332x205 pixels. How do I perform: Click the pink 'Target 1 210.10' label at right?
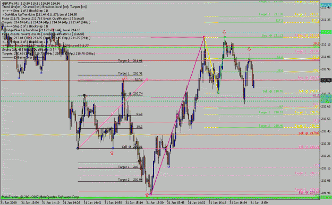click(307, 173)
